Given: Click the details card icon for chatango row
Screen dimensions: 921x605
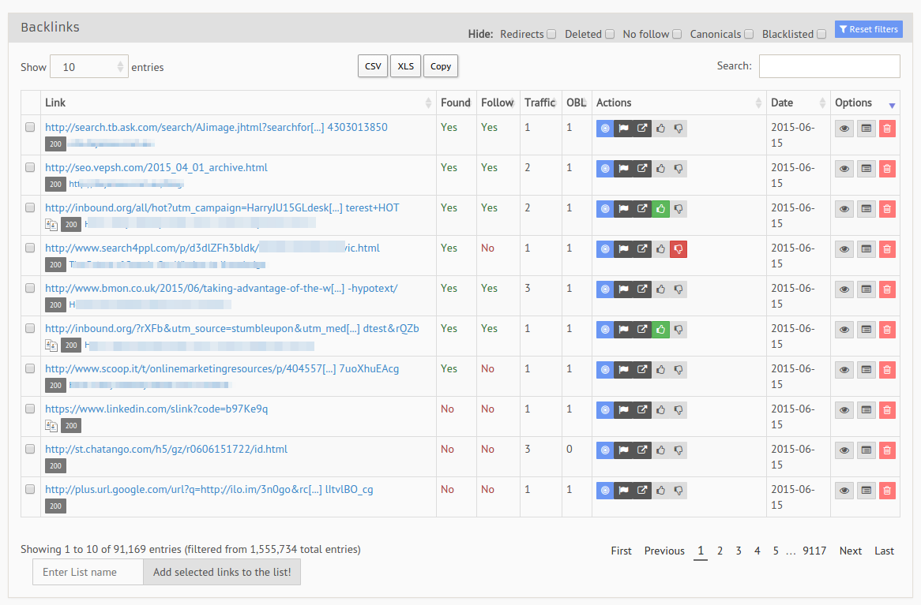Looking at the screenshot, I should point(866,450).
